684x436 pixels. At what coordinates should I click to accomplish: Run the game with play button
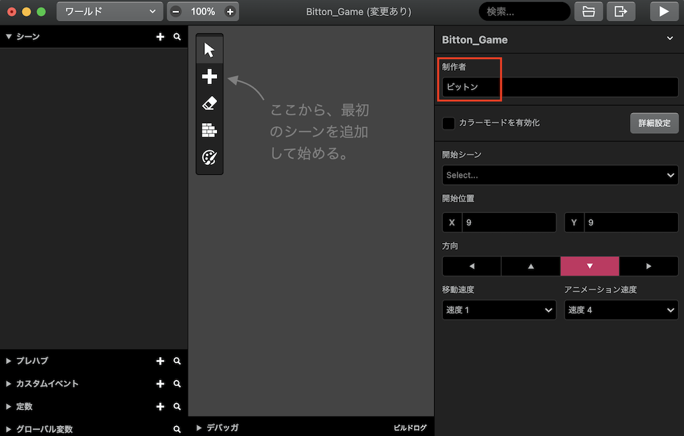[664, 11]
